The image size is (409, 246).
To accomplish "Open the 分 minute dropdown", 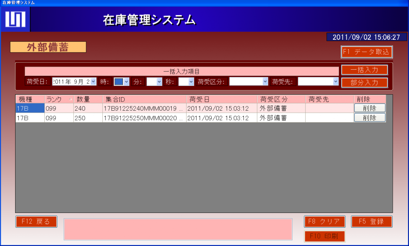I will coord(159,82).
